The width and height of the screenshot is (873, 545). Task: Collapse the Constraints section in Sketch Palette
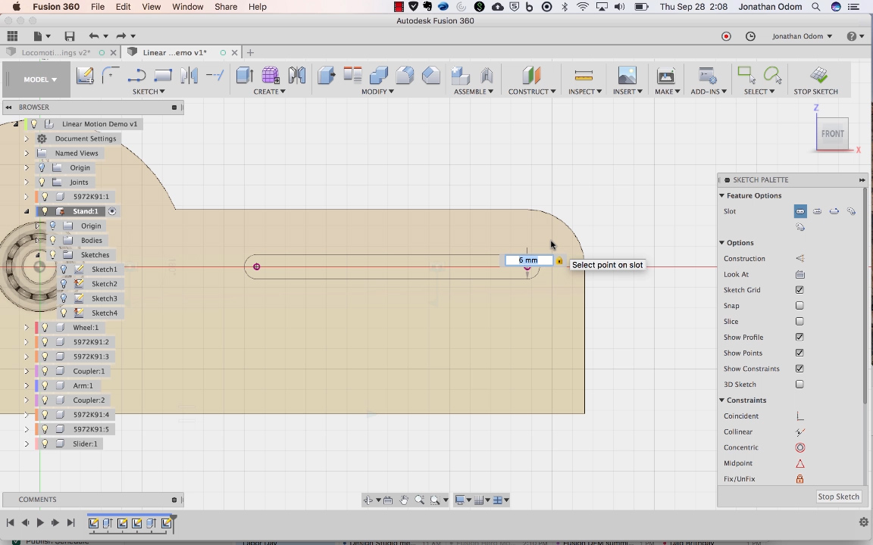tap(722, 400)
